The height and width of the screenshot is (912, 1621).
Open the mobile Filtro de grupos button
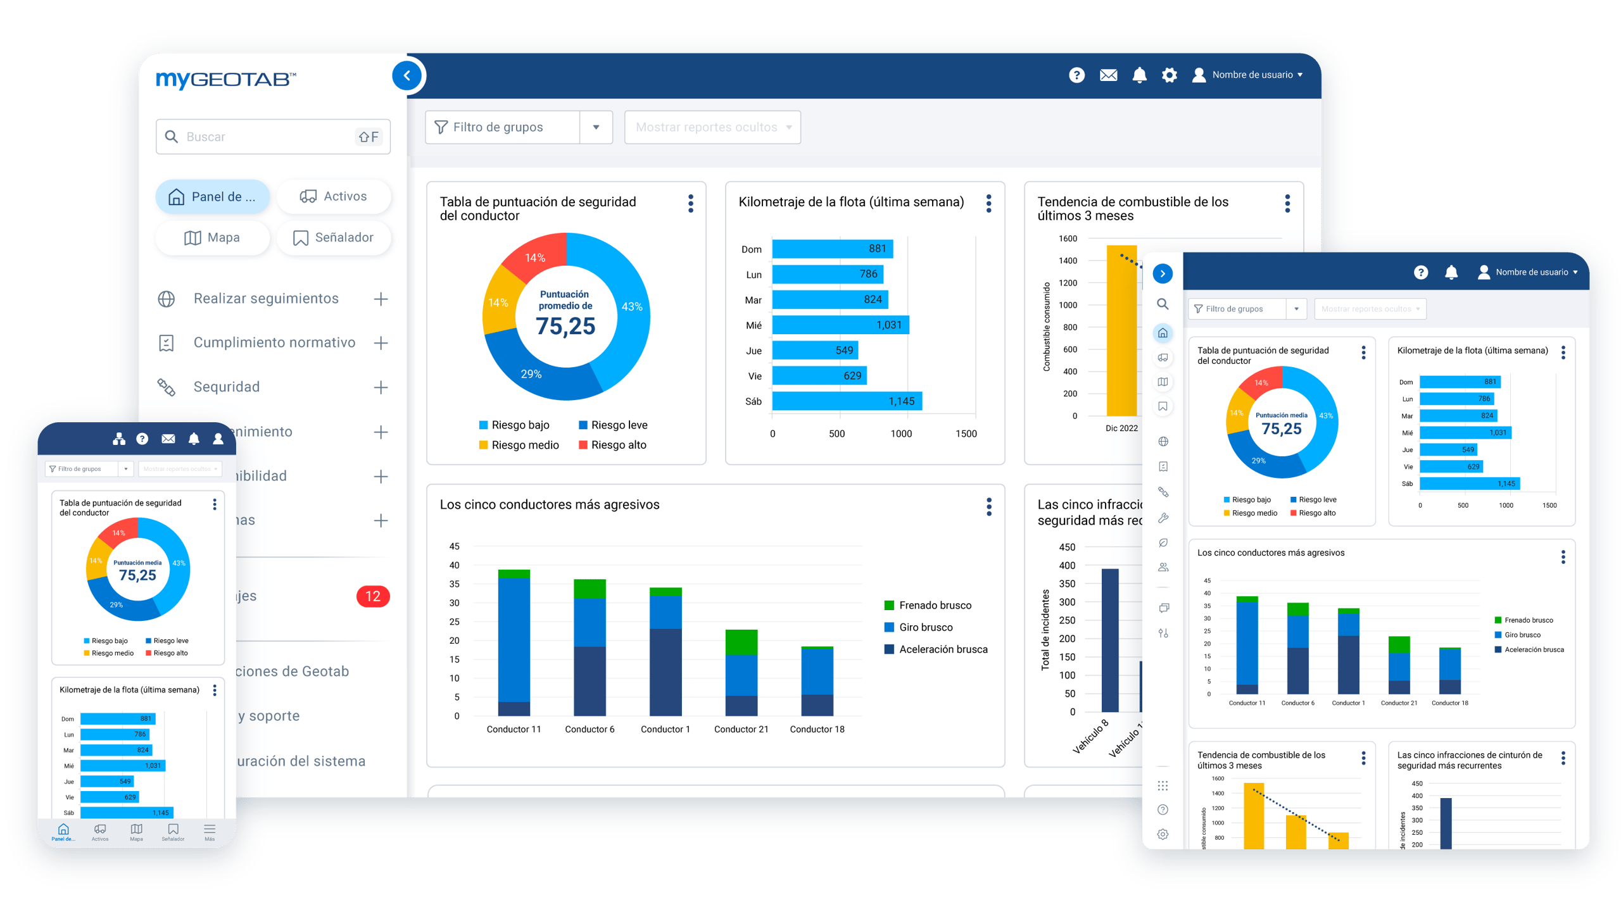point(81,469)
